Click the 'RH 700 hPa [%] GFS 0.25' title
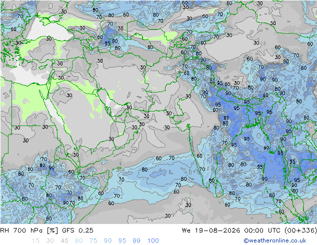Screen dimensions: 317x245 46,230
